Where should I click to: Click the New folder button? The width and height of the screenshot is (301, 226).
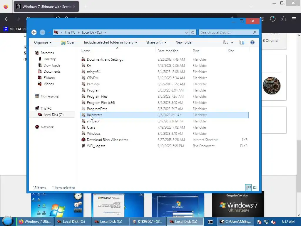click(x=184, y=42)
